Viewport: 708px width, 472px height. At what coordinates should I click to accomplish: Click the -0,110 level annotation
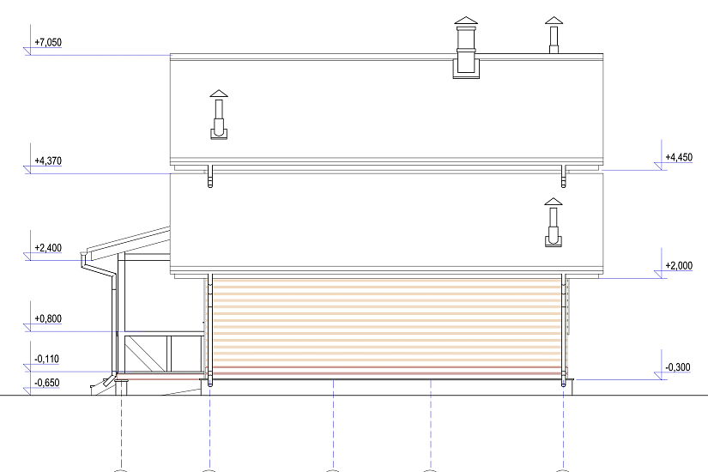tap(46, 359)
